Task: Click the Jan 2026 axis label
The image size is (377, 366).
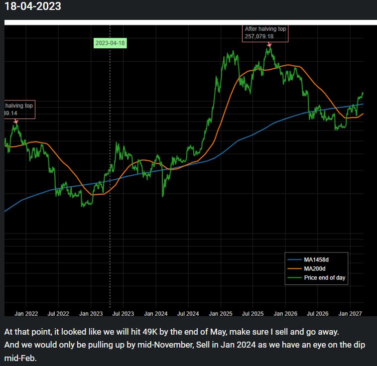Action: [285, 314]
